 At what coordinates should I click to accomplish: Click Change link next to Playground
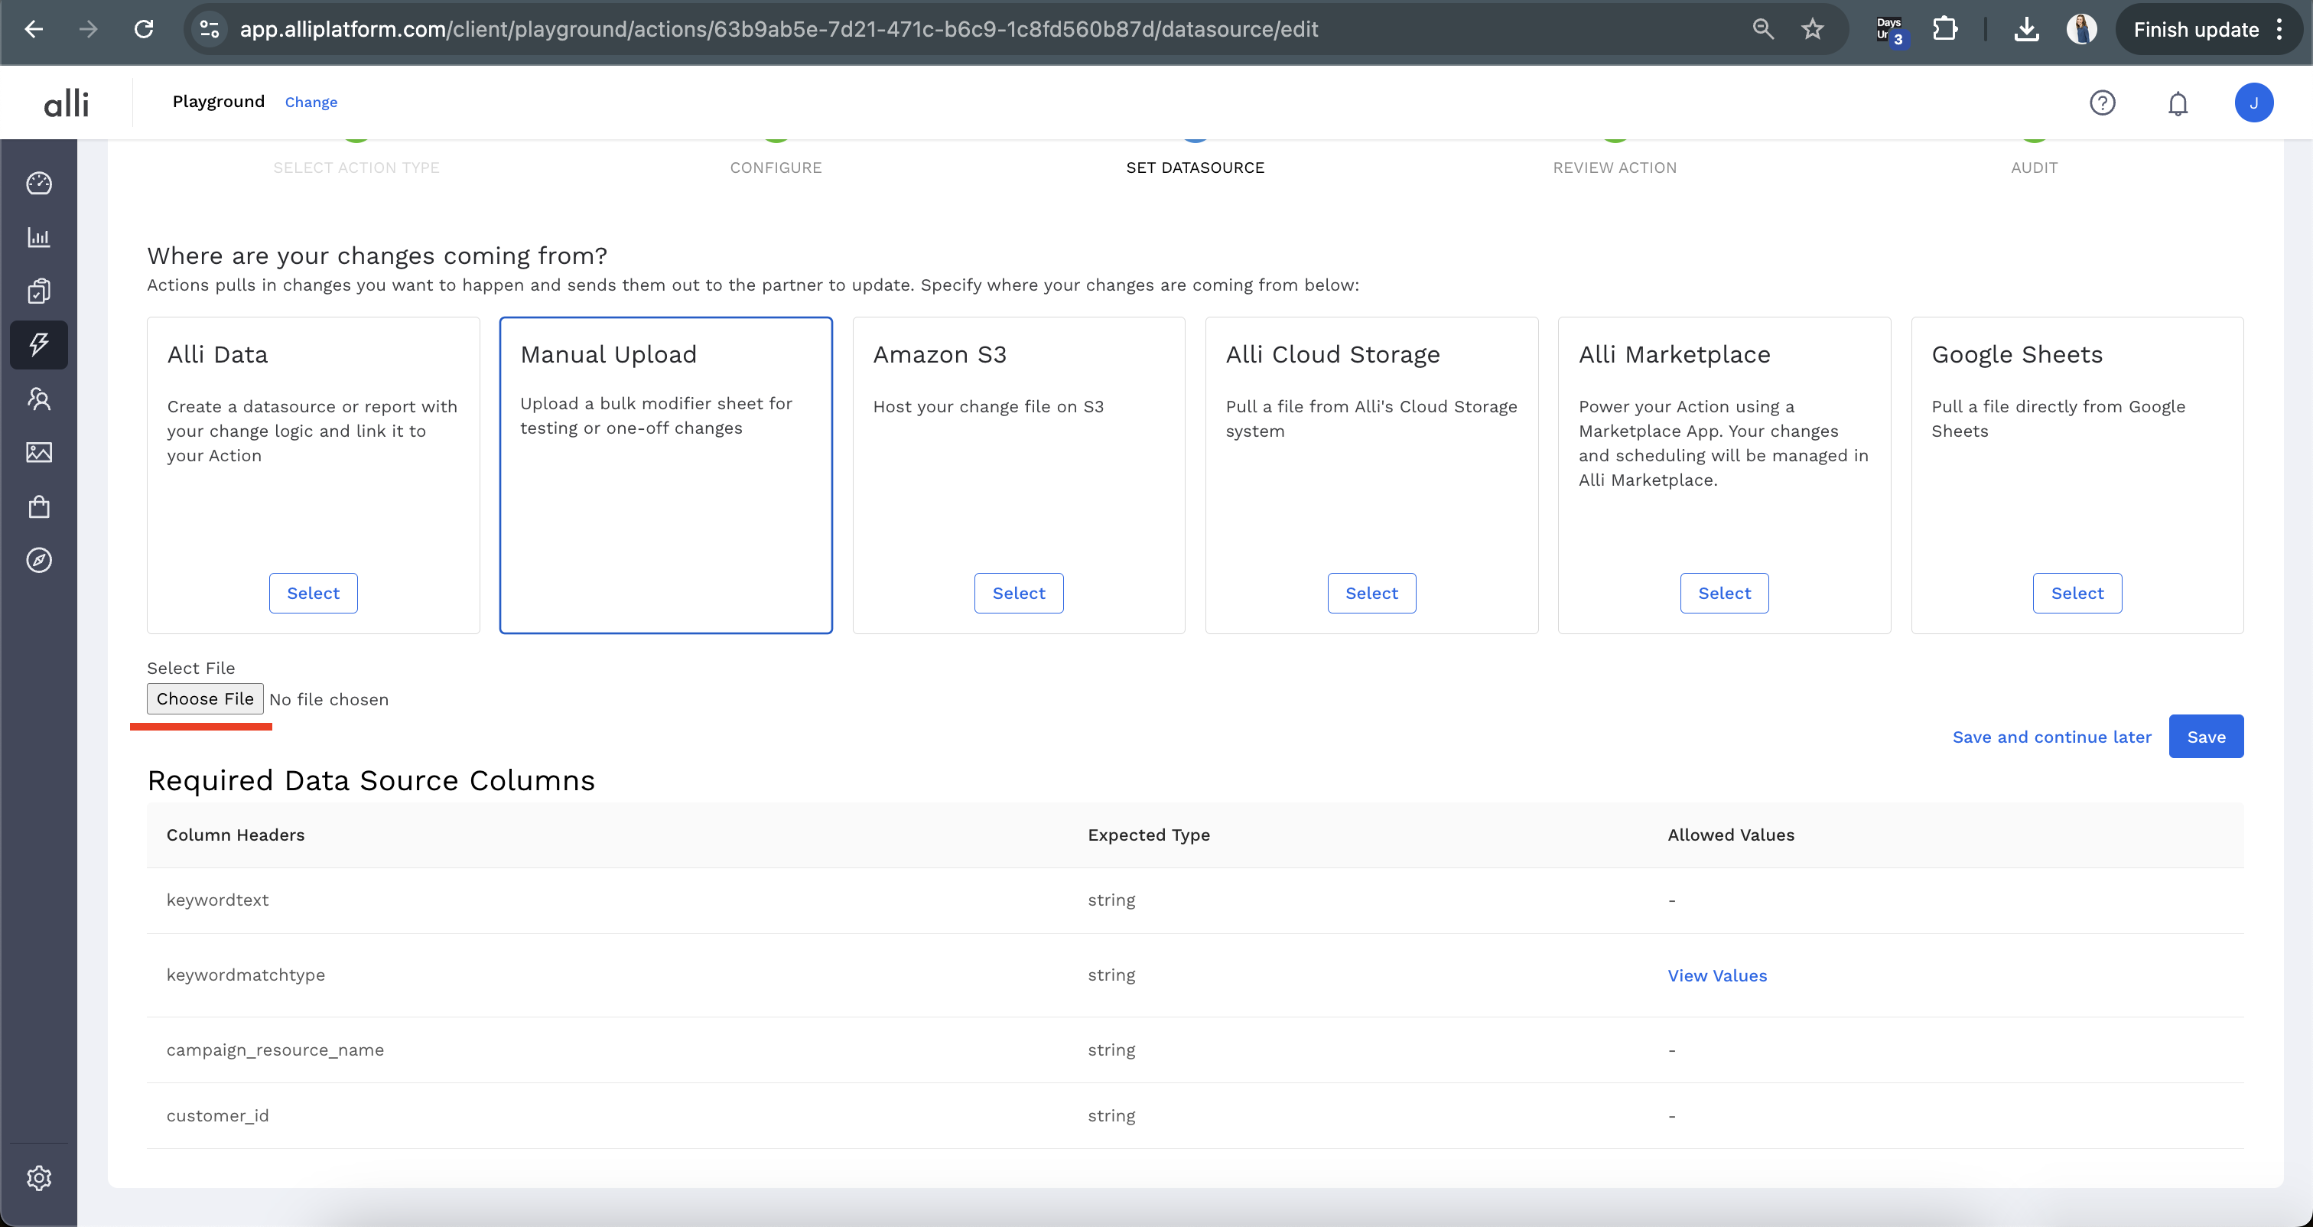coord(311,103)
